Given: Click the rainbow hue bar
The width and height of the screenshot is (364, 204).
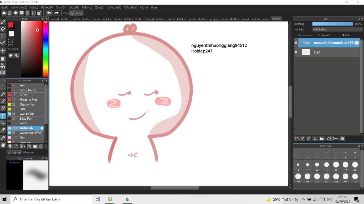Looking at the screenshot, I should point(45,49).
